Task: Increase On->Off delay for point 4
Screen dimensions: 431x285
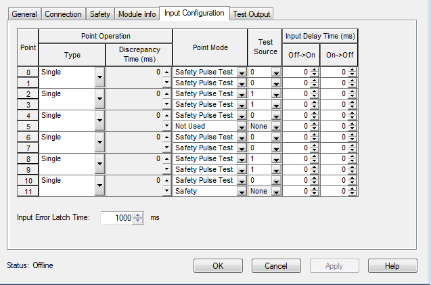Action: 352,112
